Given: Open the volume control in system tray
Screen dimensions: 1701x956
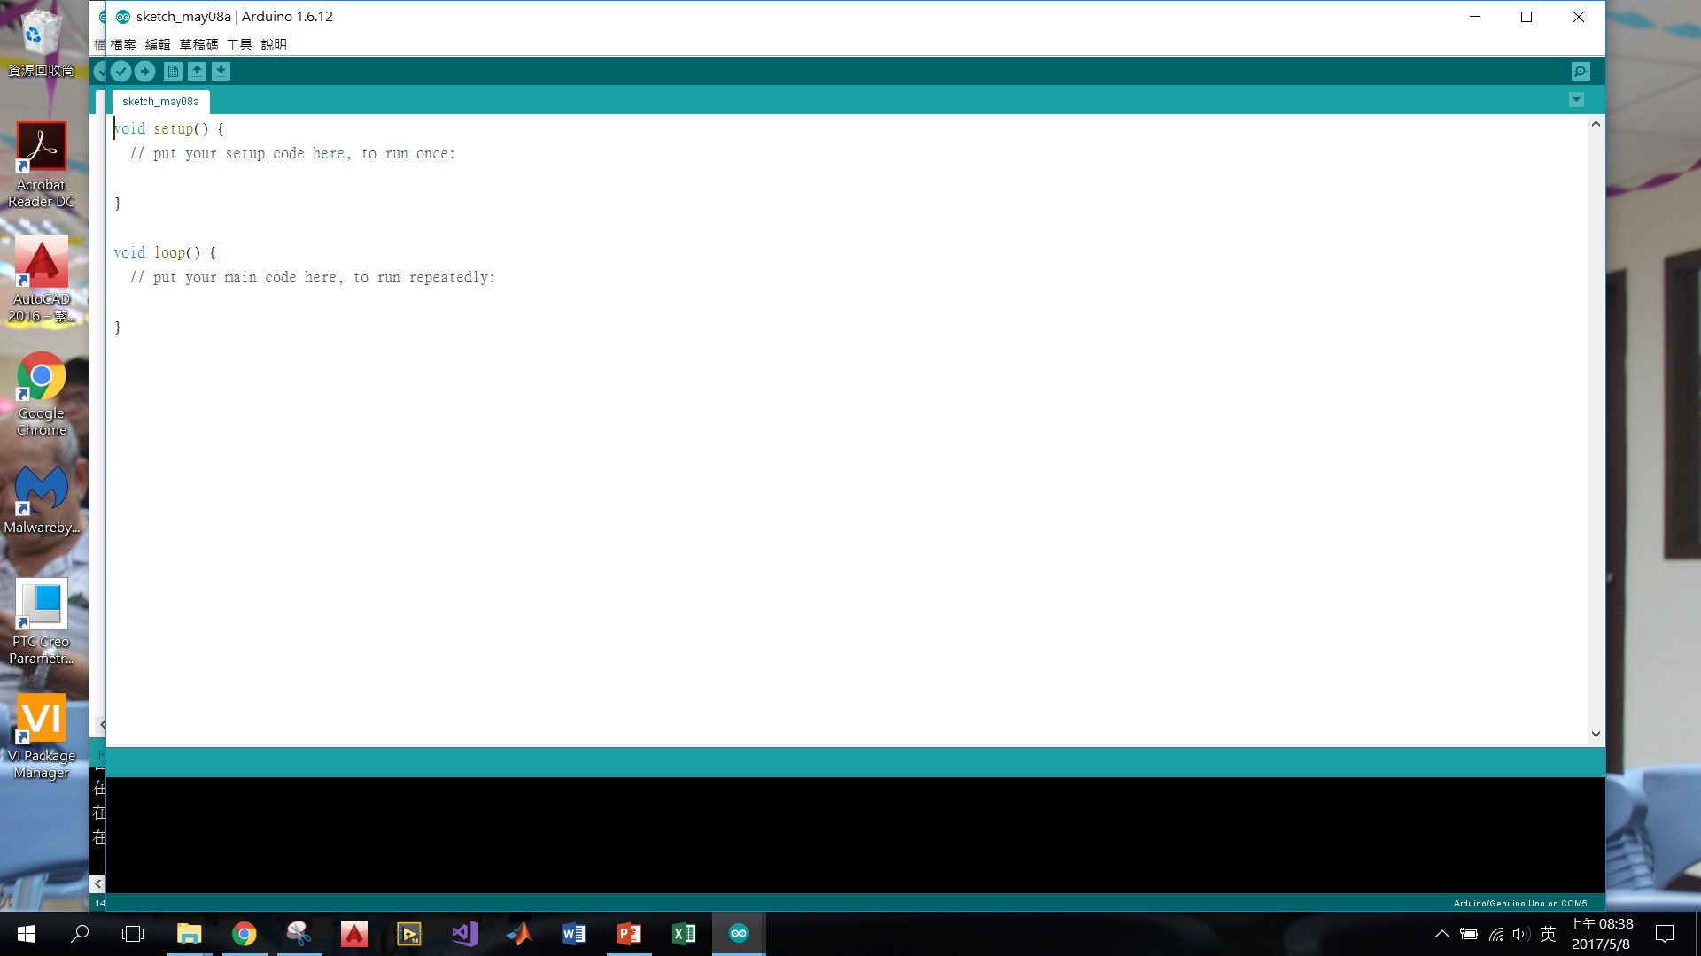Looking at the screenshot, I should coord(1521,934).
